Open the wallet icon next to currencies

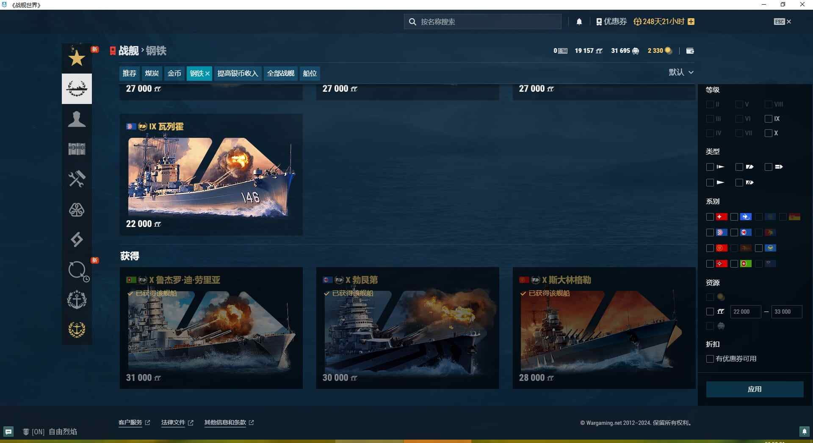tap(690, 51)
